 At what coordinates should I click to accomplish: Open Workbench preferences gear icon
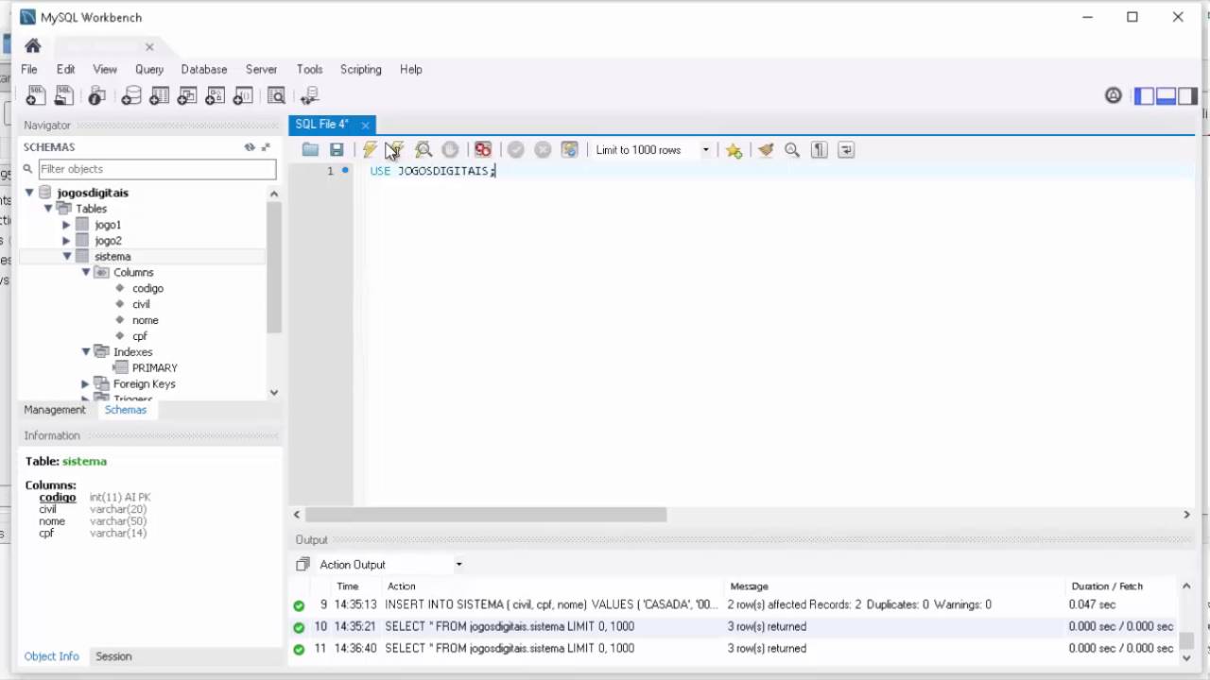tap(1114, 95)
